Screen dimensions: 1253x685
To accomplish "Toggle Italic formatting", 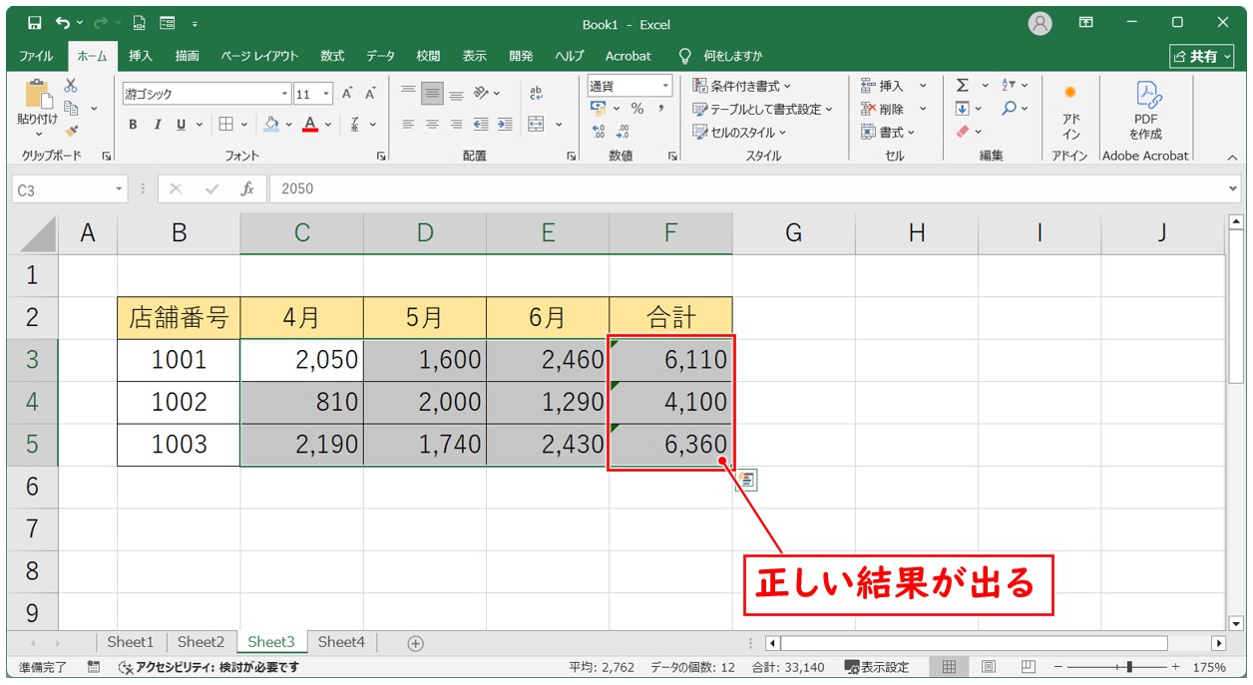I will click(x=157, y=125).
